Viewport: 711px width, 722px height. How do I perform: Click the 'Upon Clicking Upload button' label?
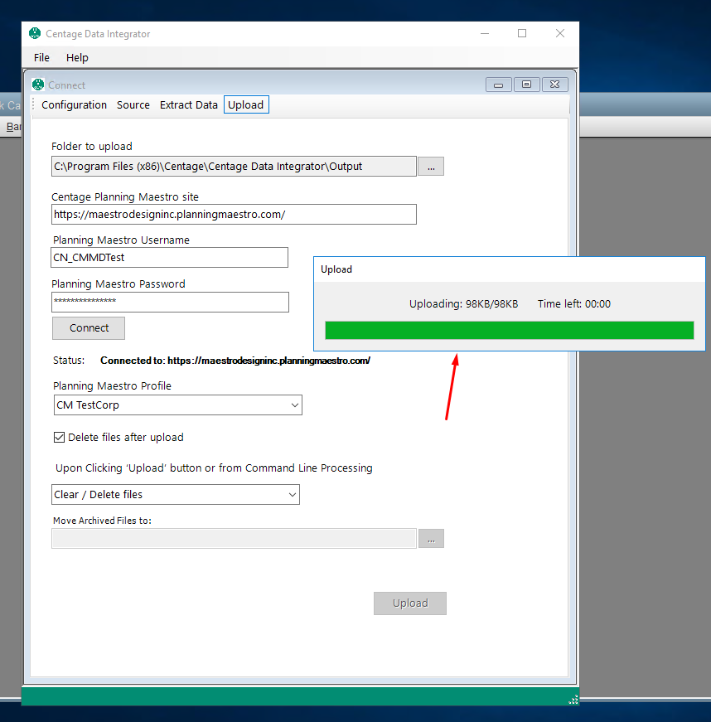point(214,468)
